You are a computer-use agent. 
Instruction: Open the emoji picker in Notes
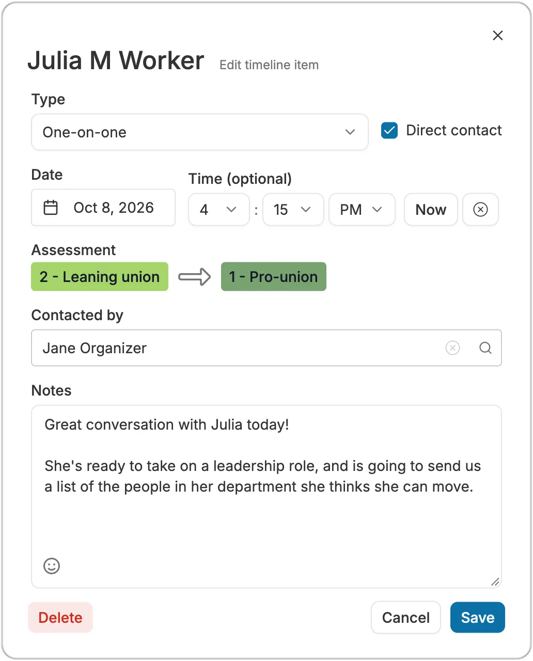[x=52, y=566]
